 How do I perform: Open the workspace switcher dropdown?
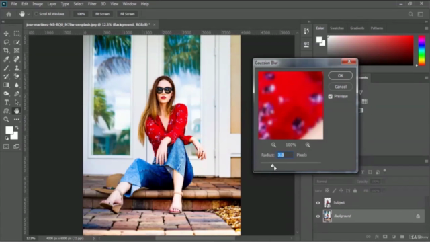tap(421, 14)
